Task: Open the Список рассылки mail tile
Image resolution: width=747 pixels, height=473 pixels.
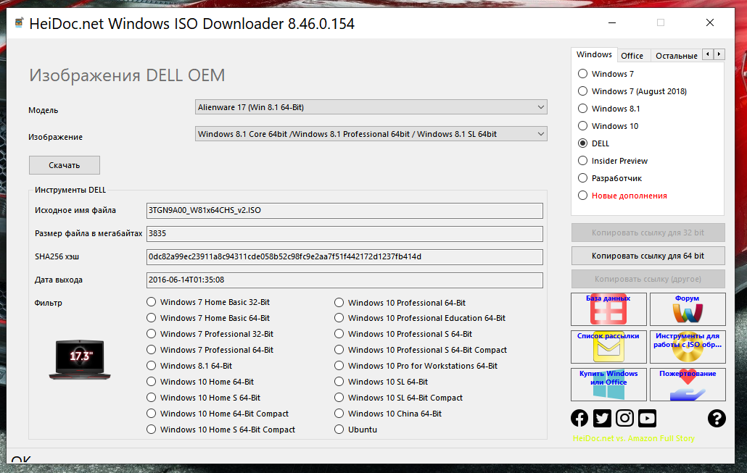Action: click(608, 347)
